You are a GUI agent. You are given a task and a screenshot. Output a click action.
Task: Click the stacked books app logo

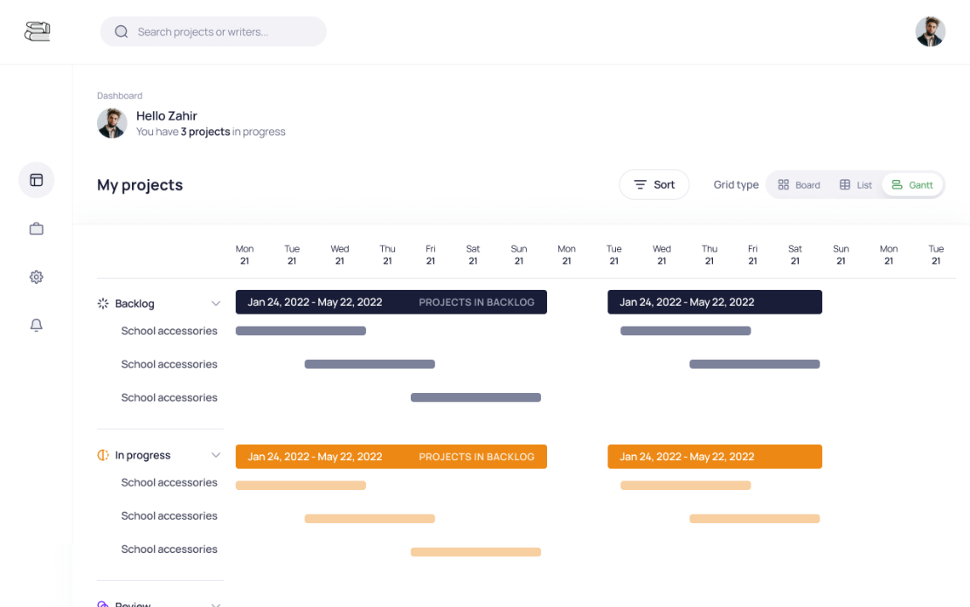[37, 31]
